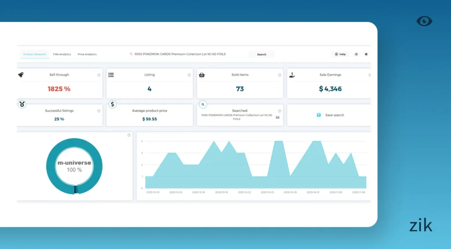451x249 pixels.
Task: Click the basket icon on Sold items card
Action: [202, 75]
